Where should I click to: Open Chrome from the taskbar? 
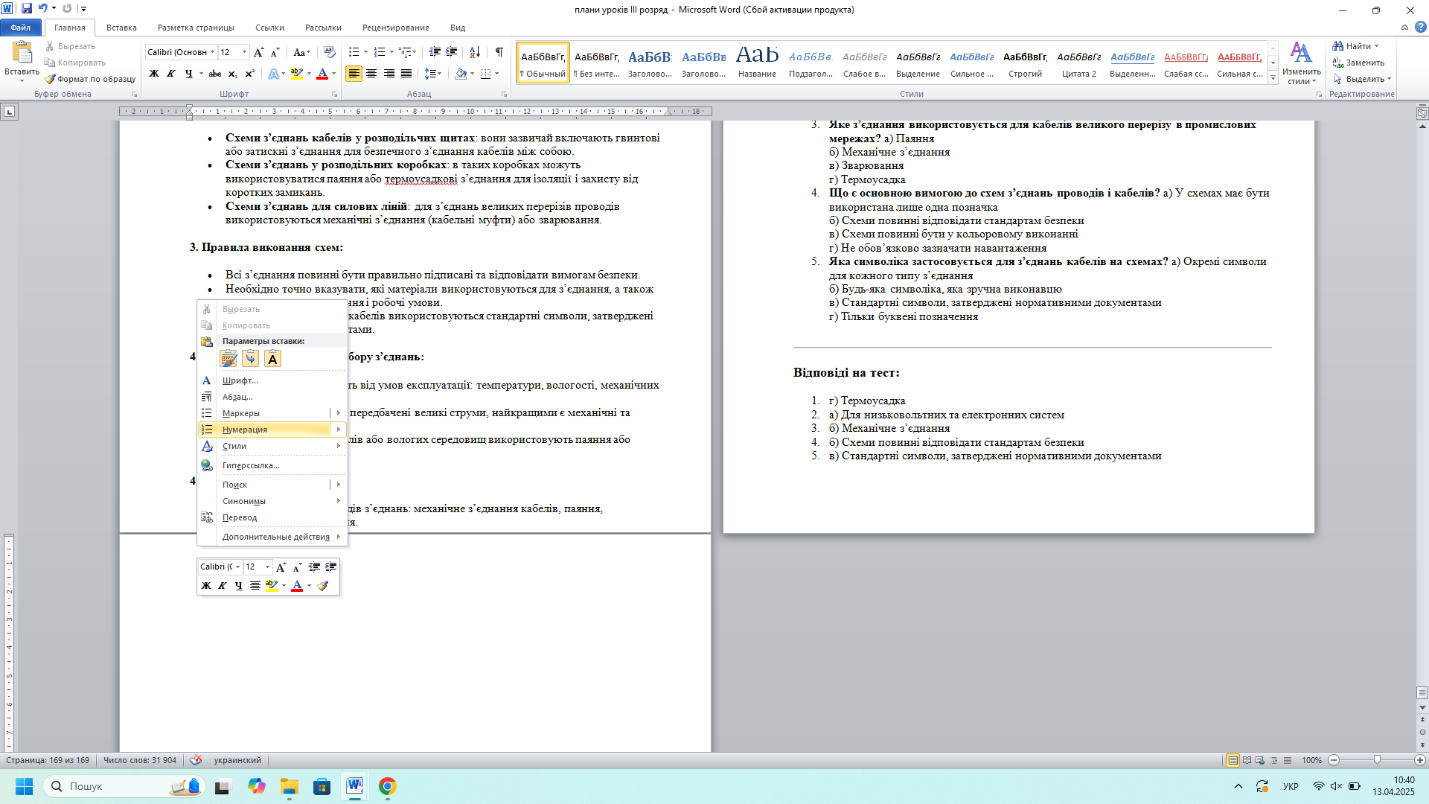[x=387, y=786]
